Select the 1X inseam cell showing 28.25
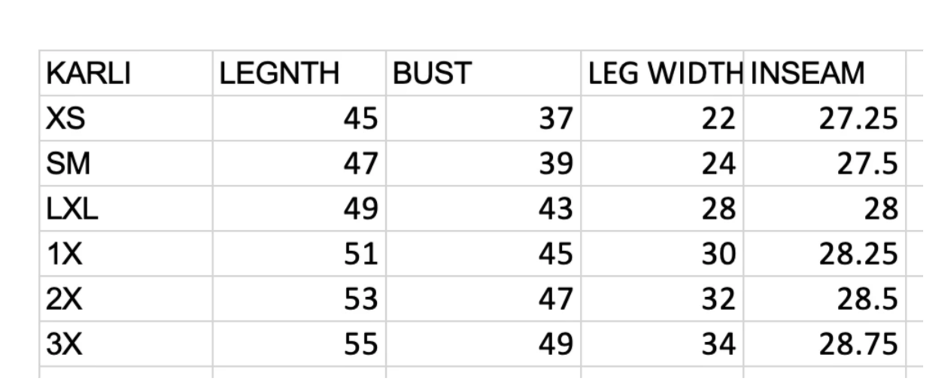 (x=825, y=253)
